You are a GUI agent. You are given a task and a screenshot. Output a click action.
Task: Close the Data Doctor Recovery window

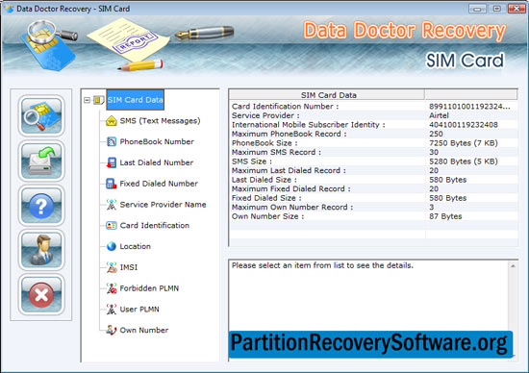click(x=516, y=9)
